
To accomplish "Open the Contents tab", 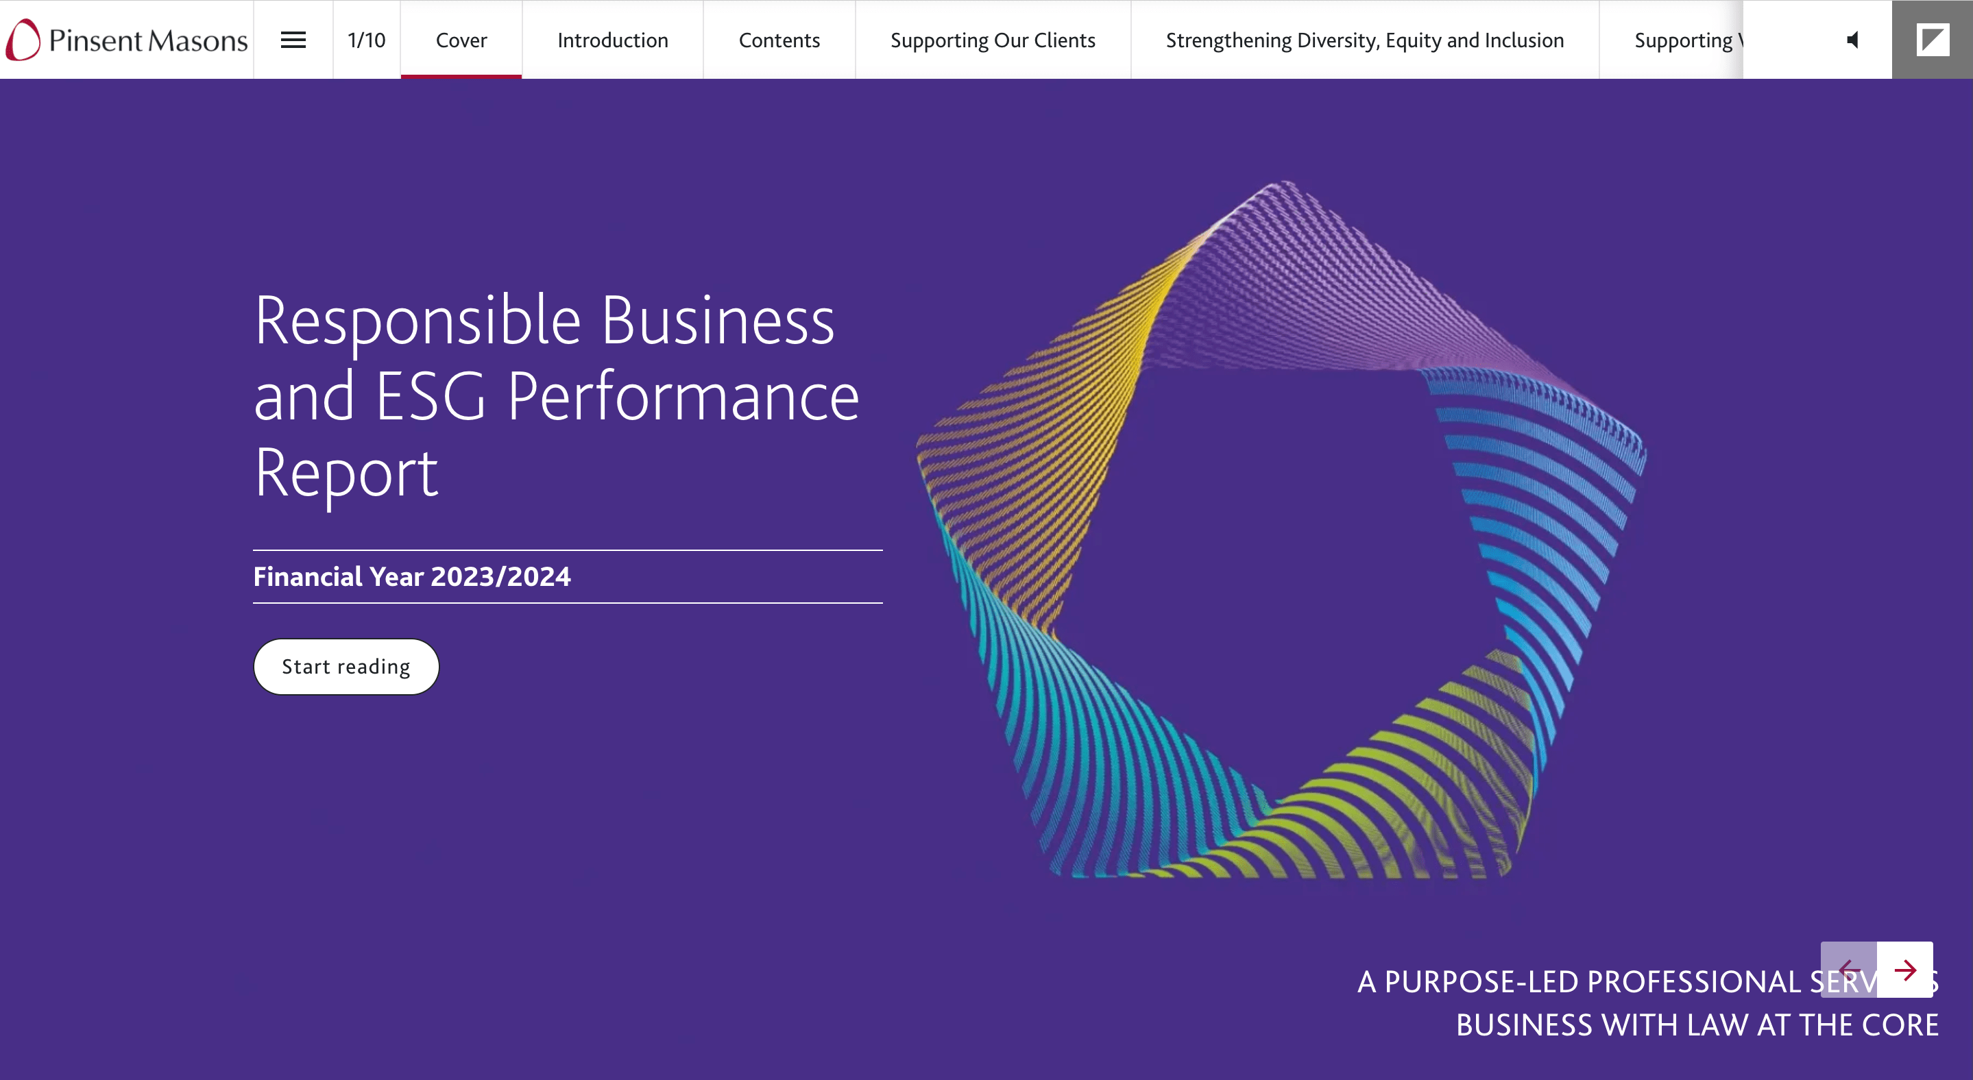I will (779, 40).
